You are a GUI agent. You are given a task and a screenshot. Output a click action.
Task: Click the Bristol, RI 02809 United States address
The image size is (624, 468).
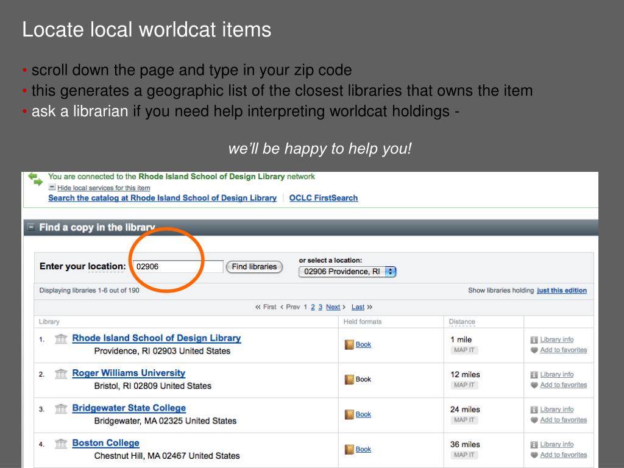(x=153, y=386)
